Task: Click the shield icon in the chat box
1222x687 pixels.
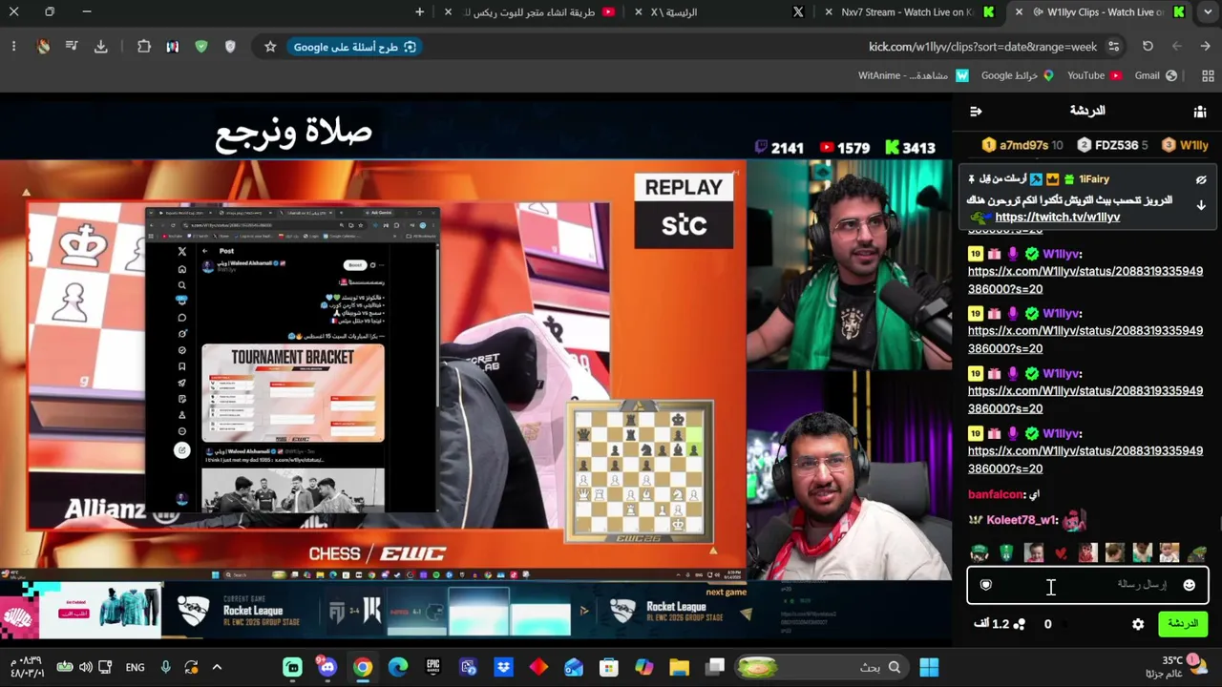Action: (986, 585)
